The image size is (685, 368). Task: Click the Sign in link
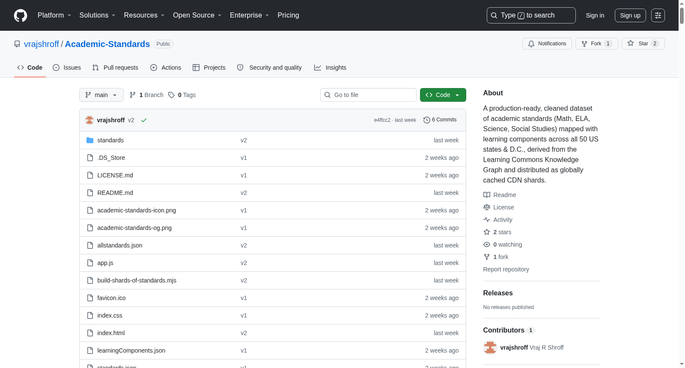[x=595, y=15]
